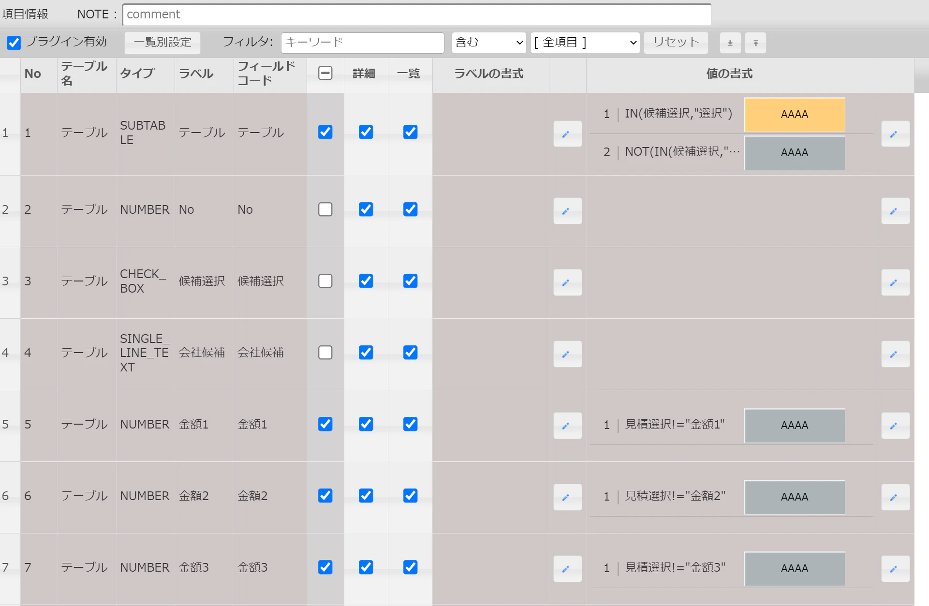Image resolution: width=929 pixels, height=606 pixels.
Task: Open the 含む filter mode dropdown
Action: [489, 43]
